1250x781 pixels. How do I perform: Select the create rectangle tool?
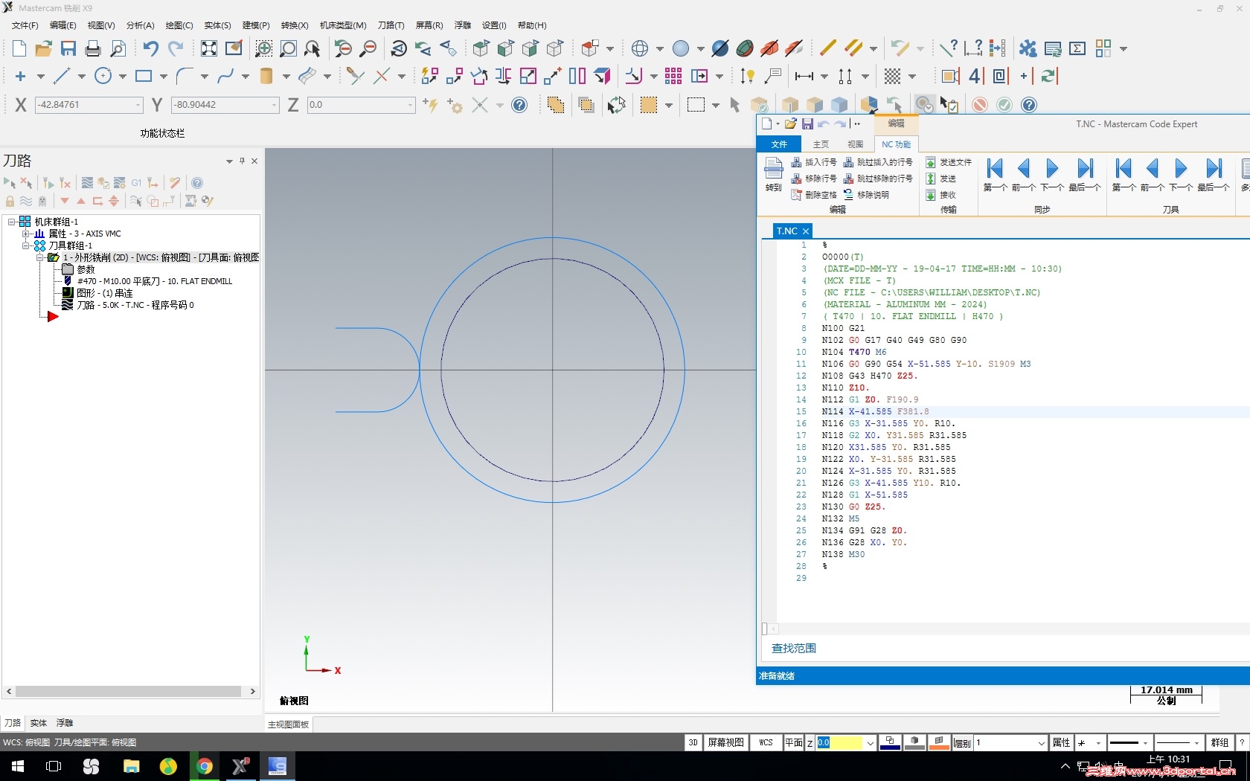point(144,76)
